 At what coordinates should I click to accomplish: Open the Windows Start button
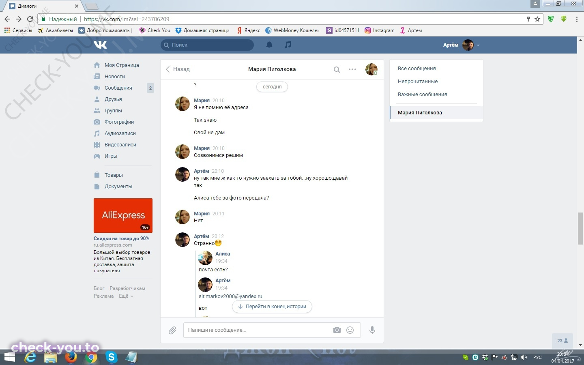[9, 357]
